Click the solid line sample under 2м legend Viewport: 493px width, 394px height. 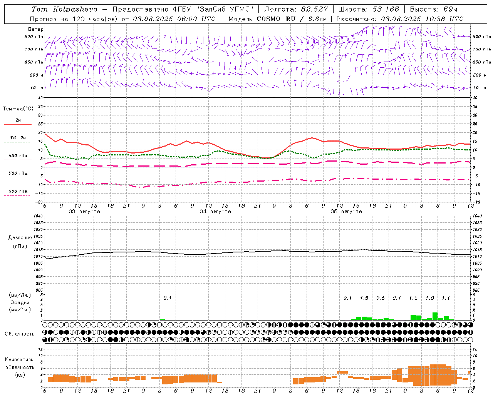[x=18, y=124]
